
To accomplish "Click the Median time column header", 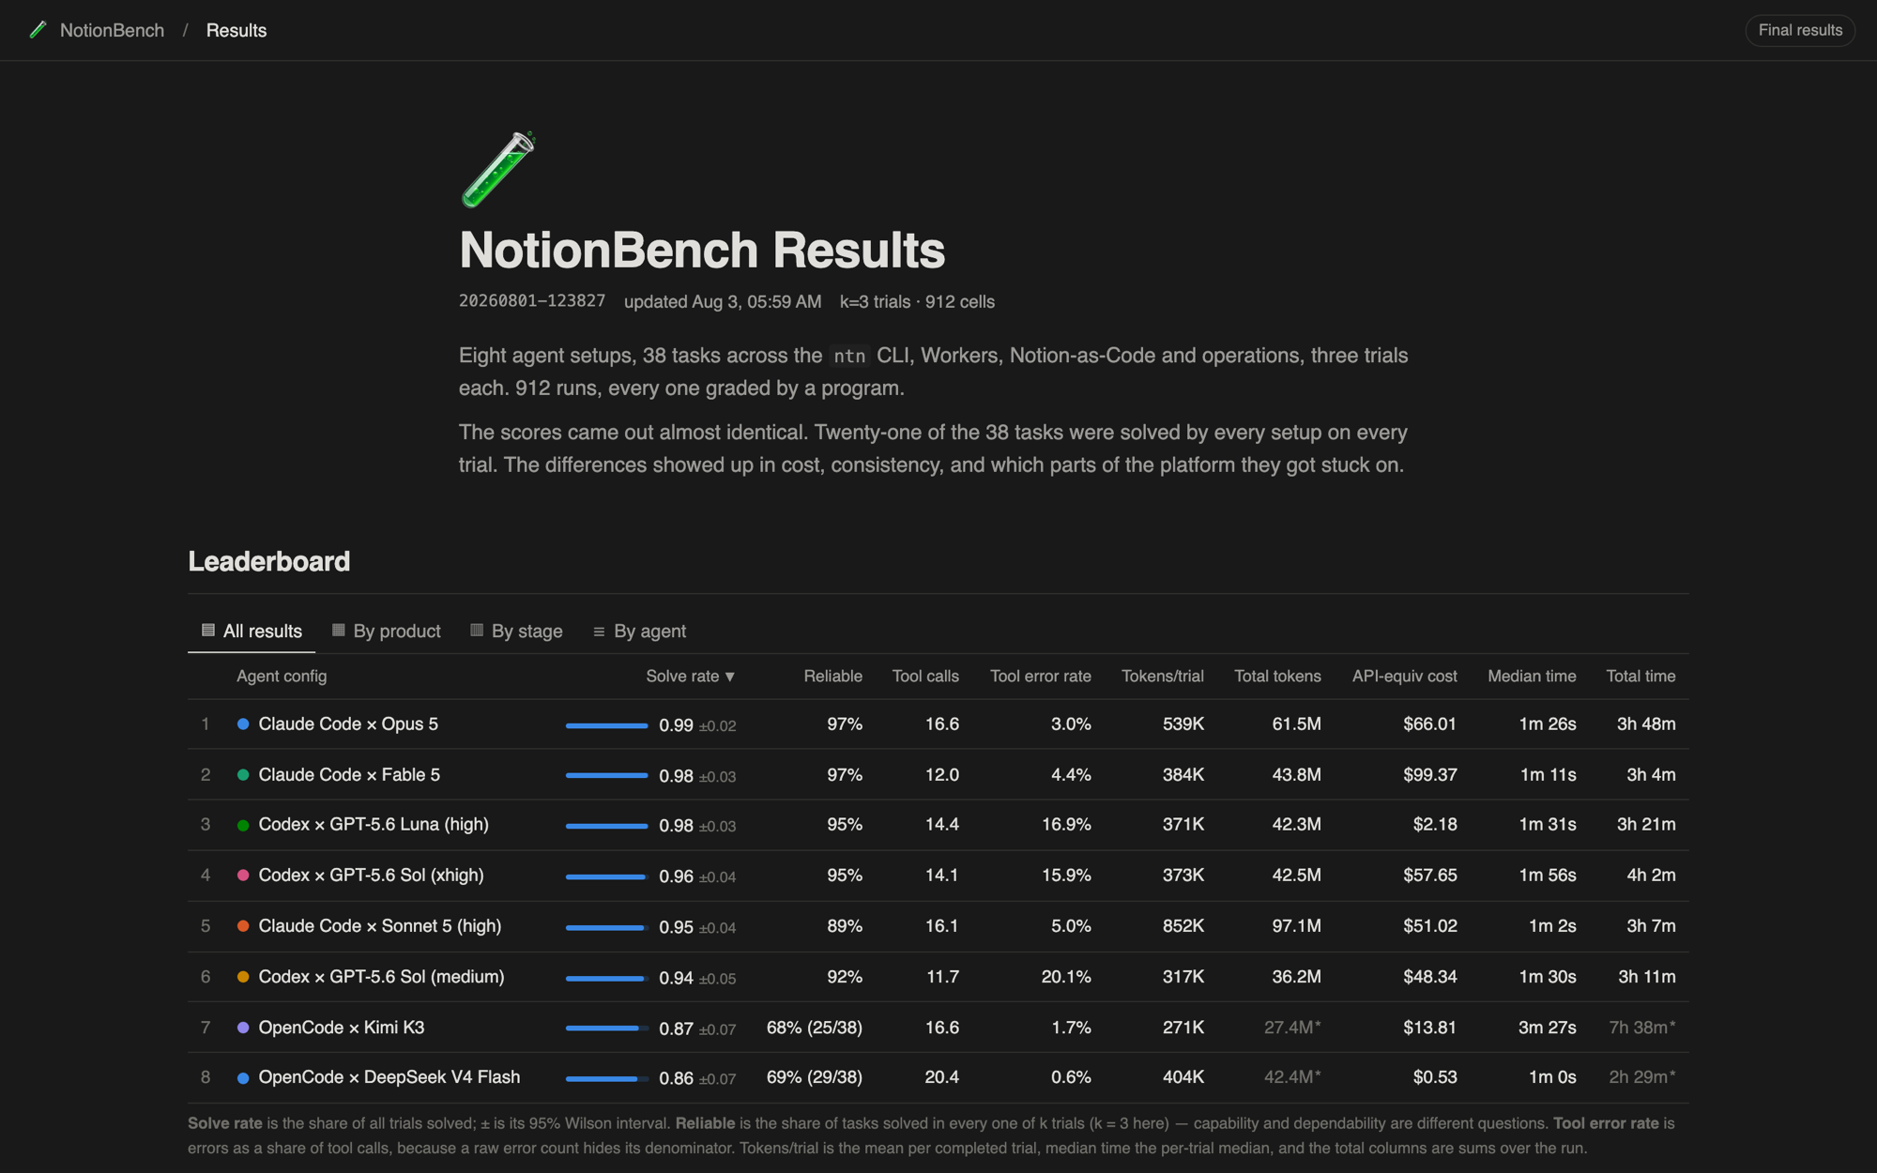I will click(1532, 676).
